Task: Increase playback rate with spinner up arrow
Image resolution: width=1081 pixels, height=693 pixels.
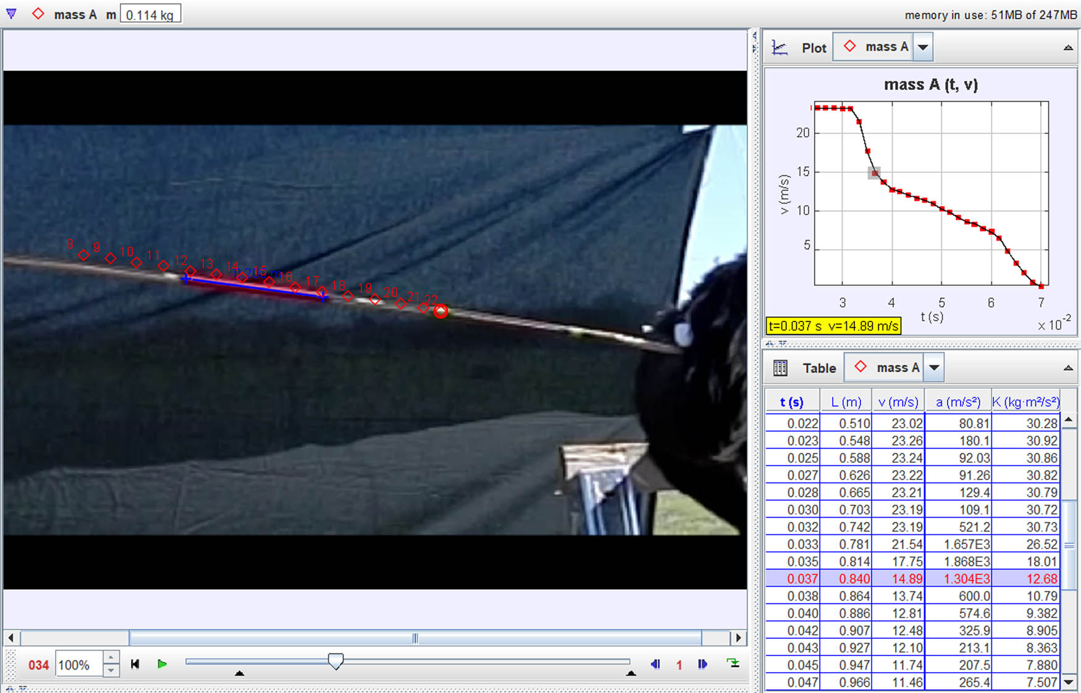Action: pos(111,658)
